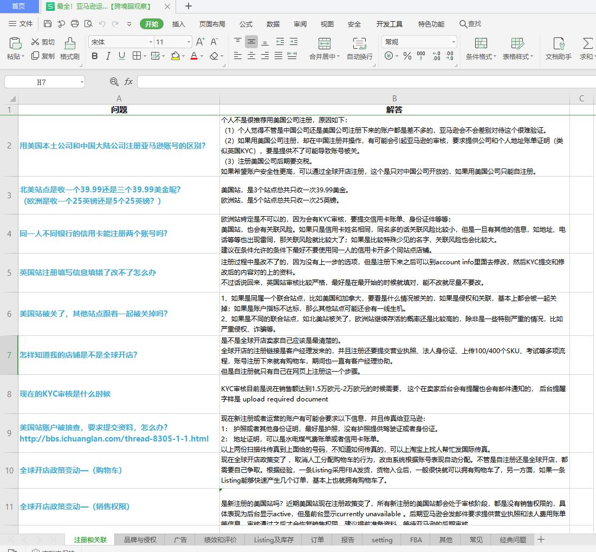The image size is (596, 552).
Task: Increase decimal places
Action: coord(436,56)
